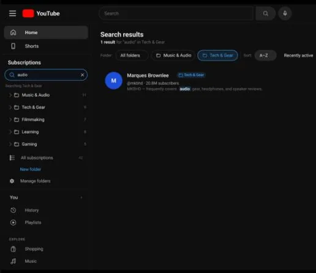Click the YouTube logo
Screen dimensions: 316x273
tap(41, 13)
